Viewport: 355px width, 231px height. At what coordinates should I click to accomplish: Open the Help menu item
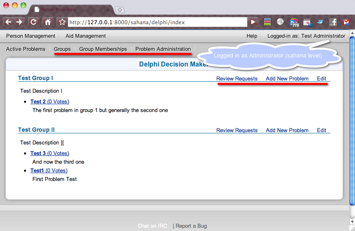pyautogui.click(x=252, y=36)
